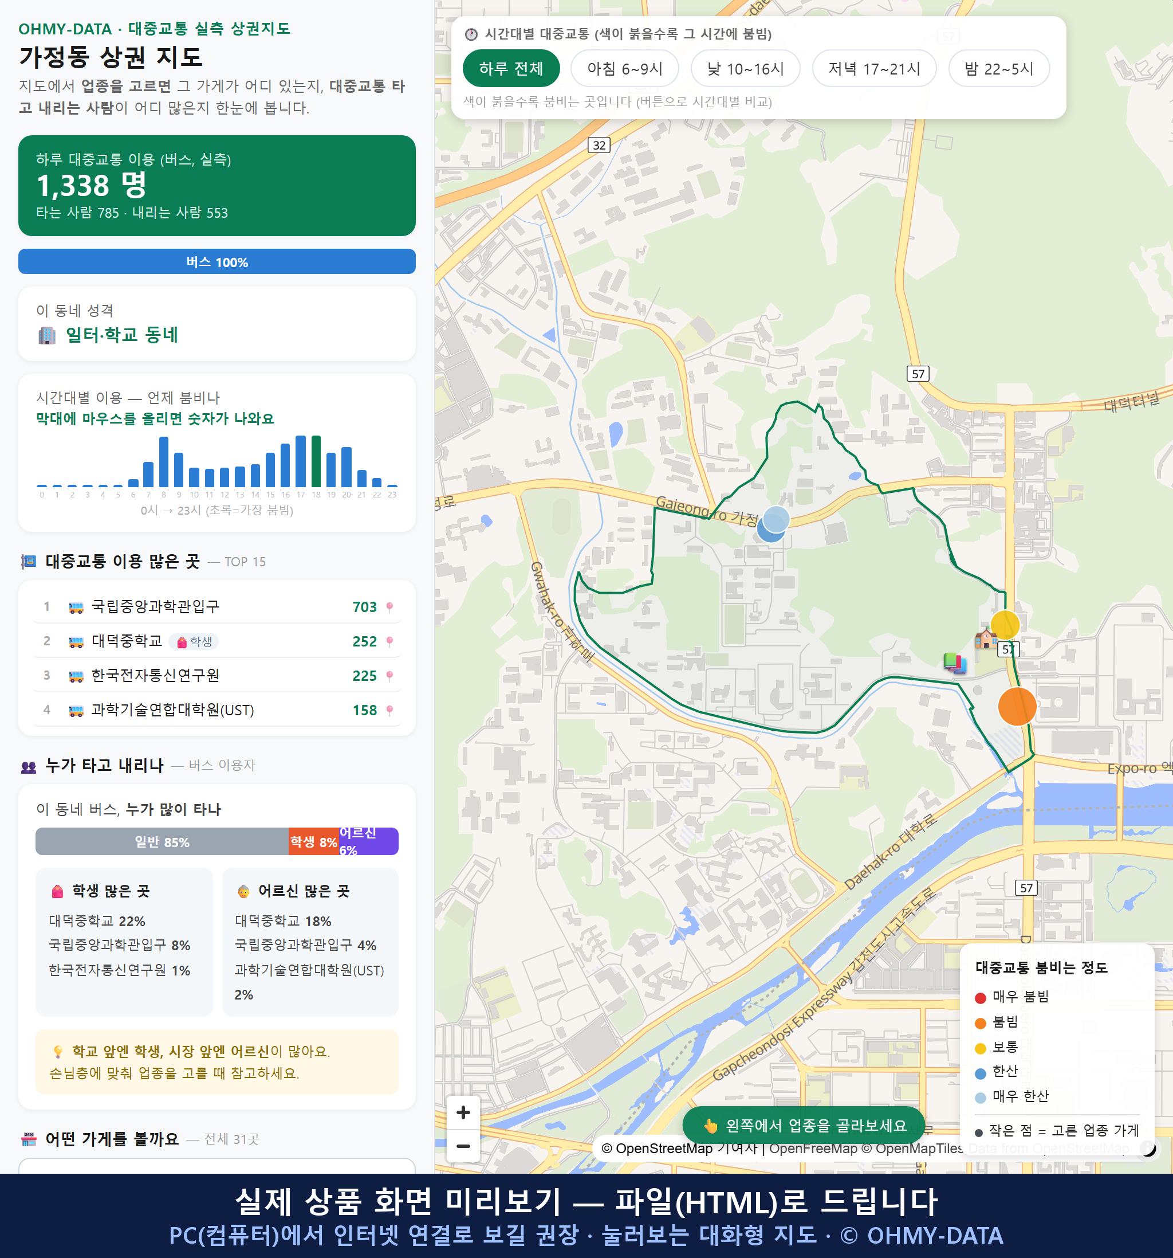Click the 과학기술연합대학원(UST) row location pin

pyautogui.click(x=389, y=711)
